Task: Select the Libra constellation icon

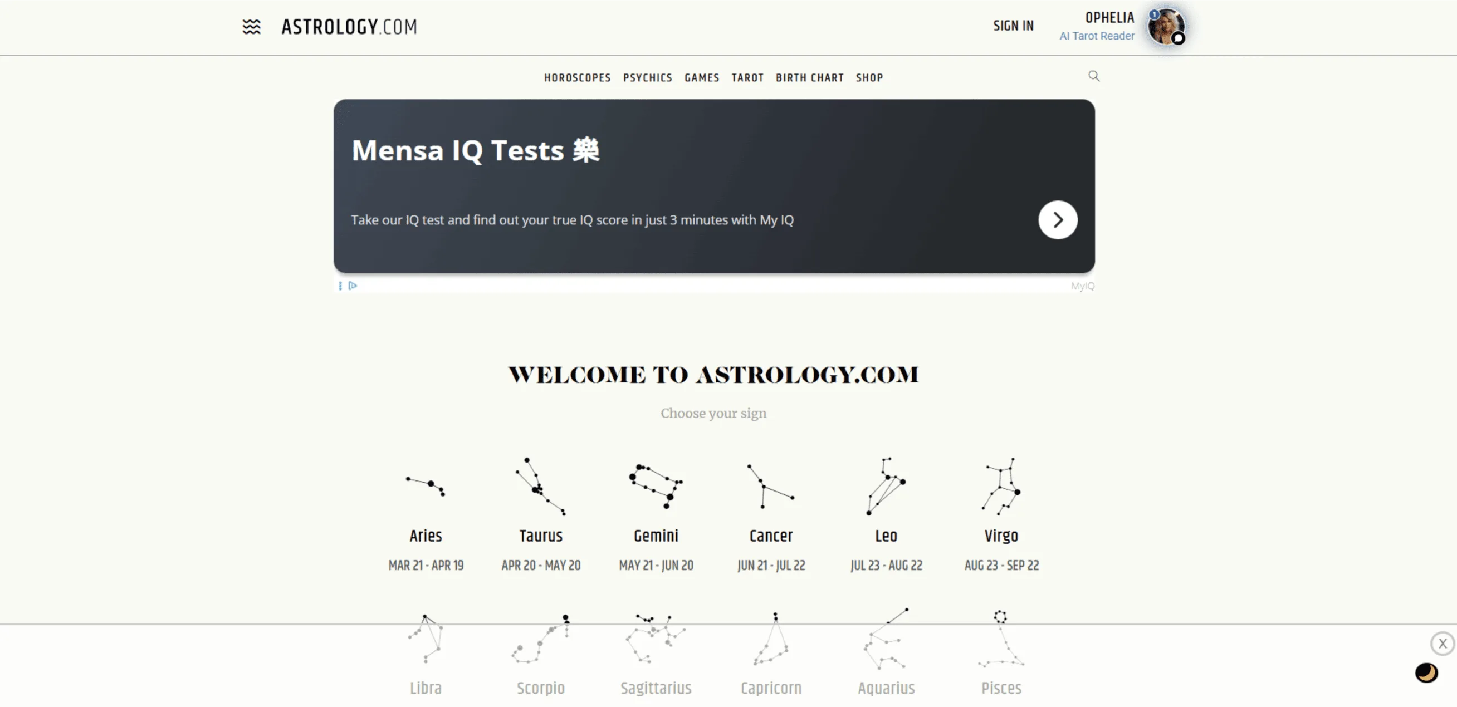Action: (426, 639)
